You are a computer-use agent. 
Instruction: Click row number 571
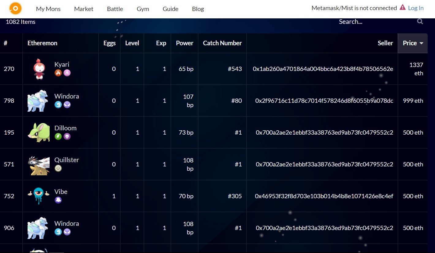[x=9, y=164]
